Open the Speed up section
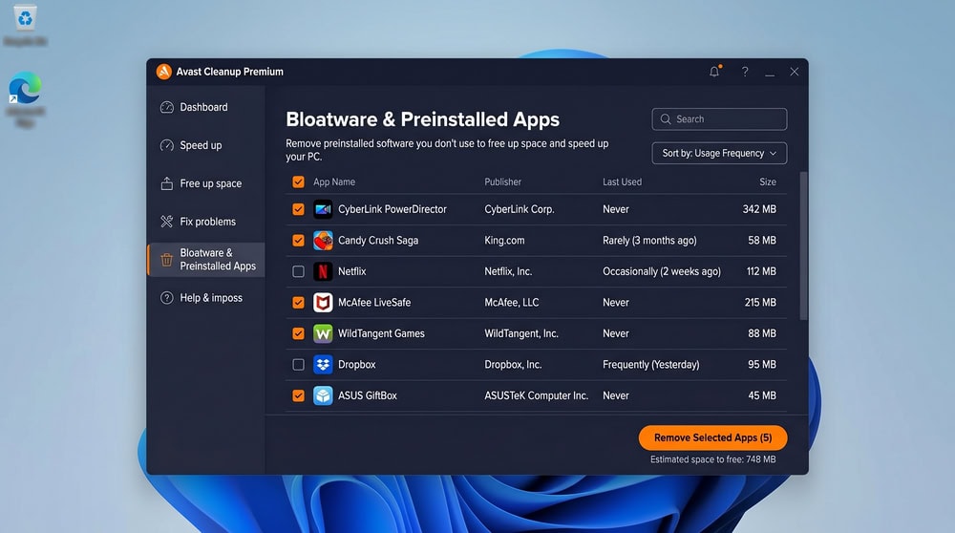This screenshot has width=955, height=533. click(x=206, y=145)
